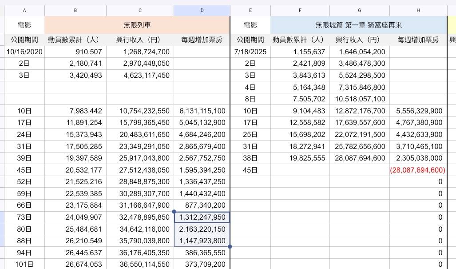Screen dimensions: 456x269
Task: Select cell with value 10,518,057,100
Action: pyautogui.click(x=360, y=99)
